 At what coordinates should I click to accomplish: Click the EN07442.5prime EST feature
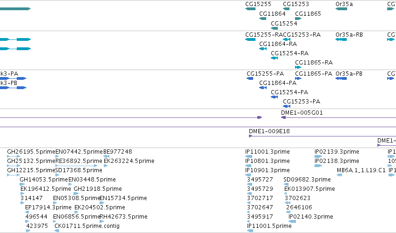pyautogui.click(x=57, y=156)
